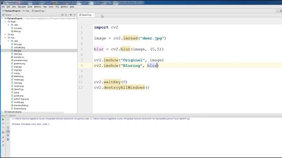Click the stop process icon in Run panel
The image size is (282, 158).
(x=3, y=123)
